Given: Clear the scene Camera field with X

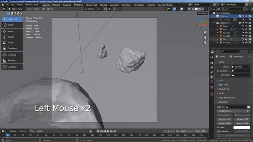Looking at the screenshot, I should click(x=249, y=67).
